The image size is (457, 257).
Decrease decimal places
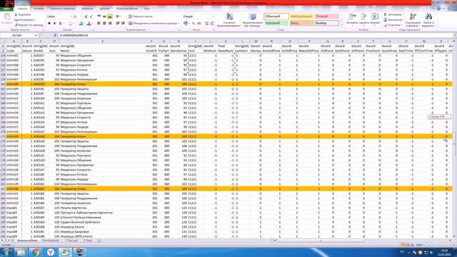point(212,24)
